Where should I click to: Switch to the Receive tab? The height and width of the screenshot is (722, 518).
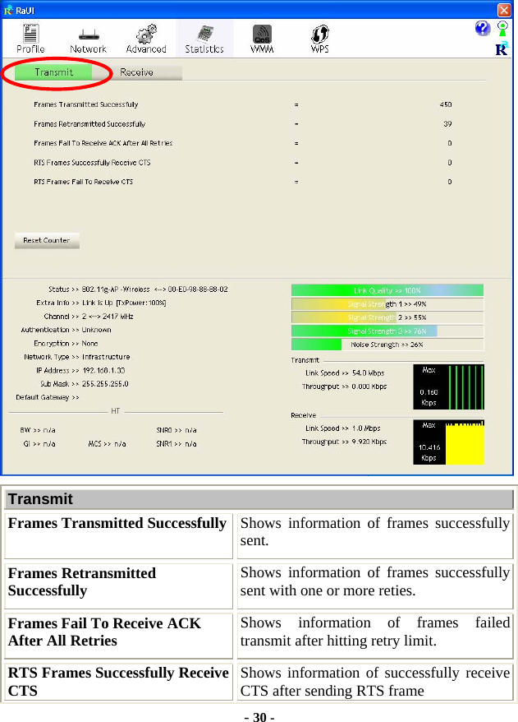[136, 72]
